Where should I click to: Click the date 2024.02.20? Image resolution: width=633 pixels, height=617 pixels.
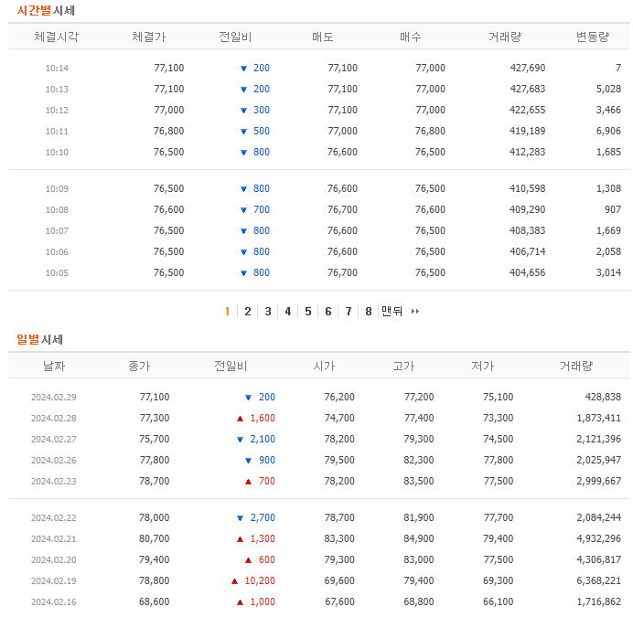(54, 559)
